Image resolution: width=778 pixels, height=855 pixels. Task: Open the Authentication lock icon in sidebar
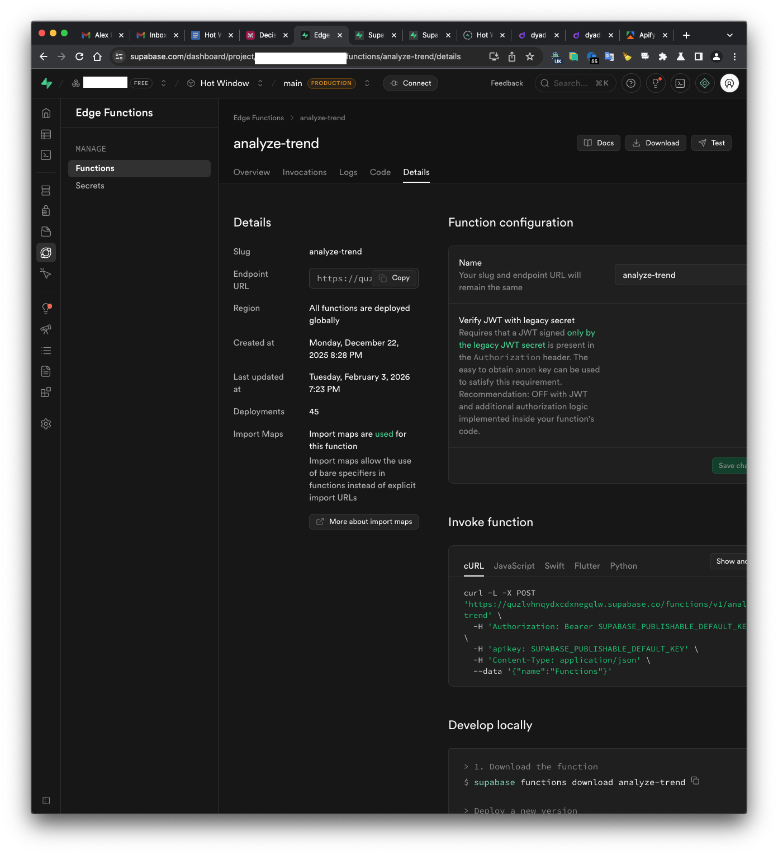46,211
